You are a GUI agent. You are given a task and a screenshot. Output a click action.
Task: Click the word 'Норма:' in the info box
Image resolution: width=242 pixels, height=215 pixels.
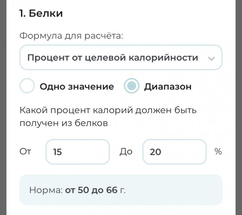click(x=46, y=190)
